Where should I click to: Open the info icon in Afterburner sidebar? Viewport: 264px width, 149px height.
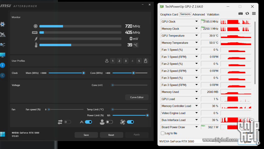pyautogui.click(x=2, y=65)
